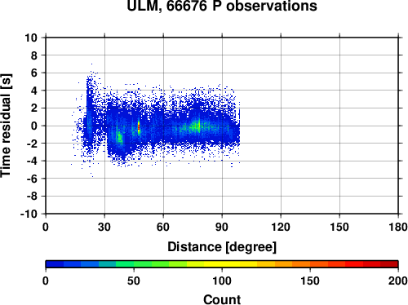Image resolution: width=408 pixels, height=305 pixels.
Task: Click the red hotspot near 47 degrees distance
Action: 139,127
